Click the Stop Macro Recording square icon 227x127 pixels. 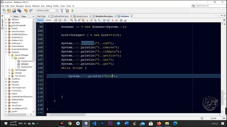(116, 20)
